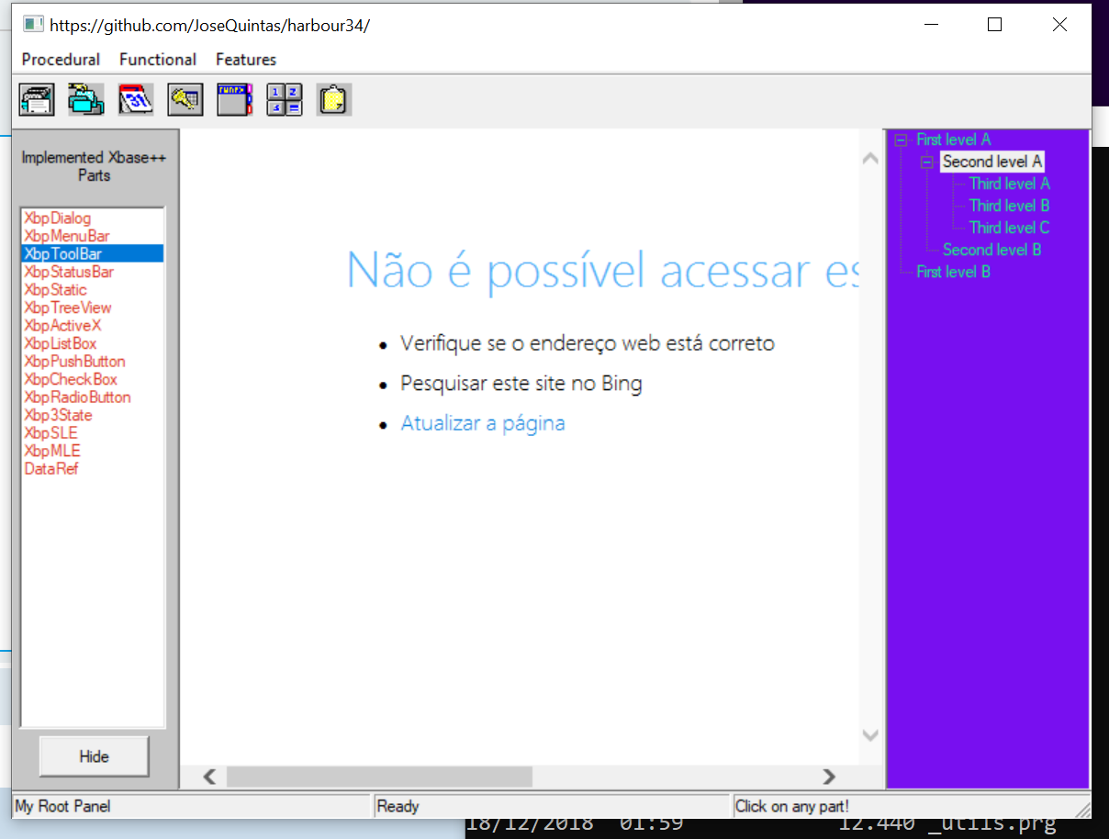This screenshot has height=839, width=1109.
Task: Close the harbour34 window
Action: pyautogui.click(x=1059, y=25)
